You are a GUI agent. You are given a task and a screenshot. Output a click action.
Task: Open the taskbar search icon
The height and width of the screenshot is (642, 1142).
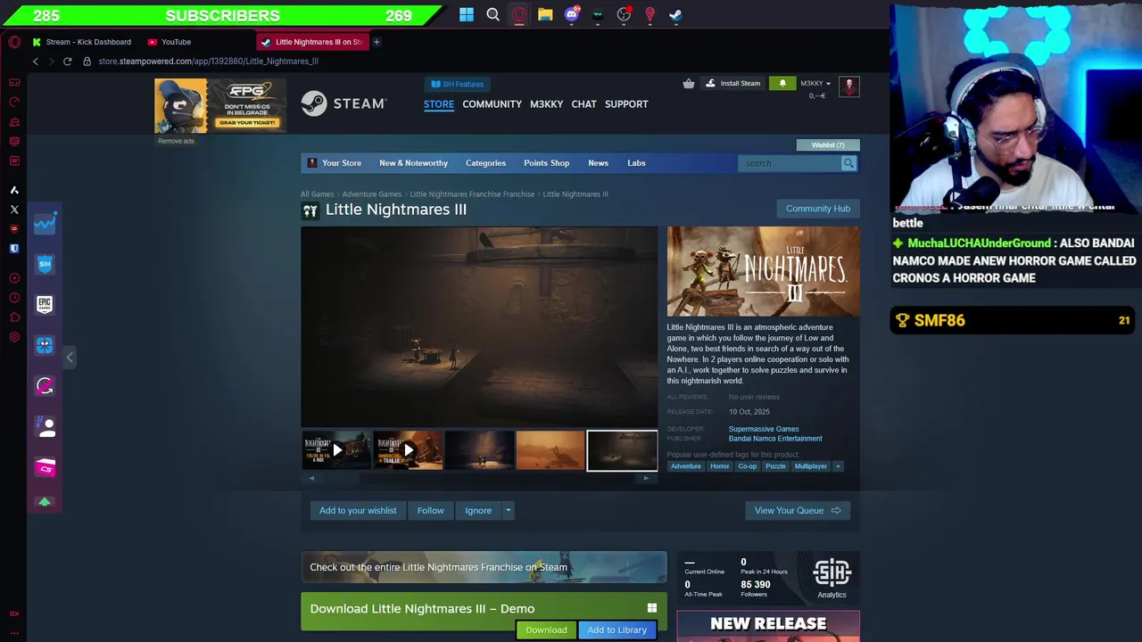492,14
